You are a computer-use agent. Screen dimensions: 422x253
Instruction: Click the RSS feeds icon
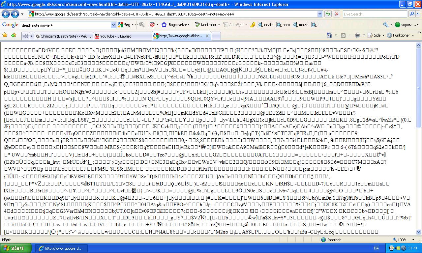[x=343, y=35]
